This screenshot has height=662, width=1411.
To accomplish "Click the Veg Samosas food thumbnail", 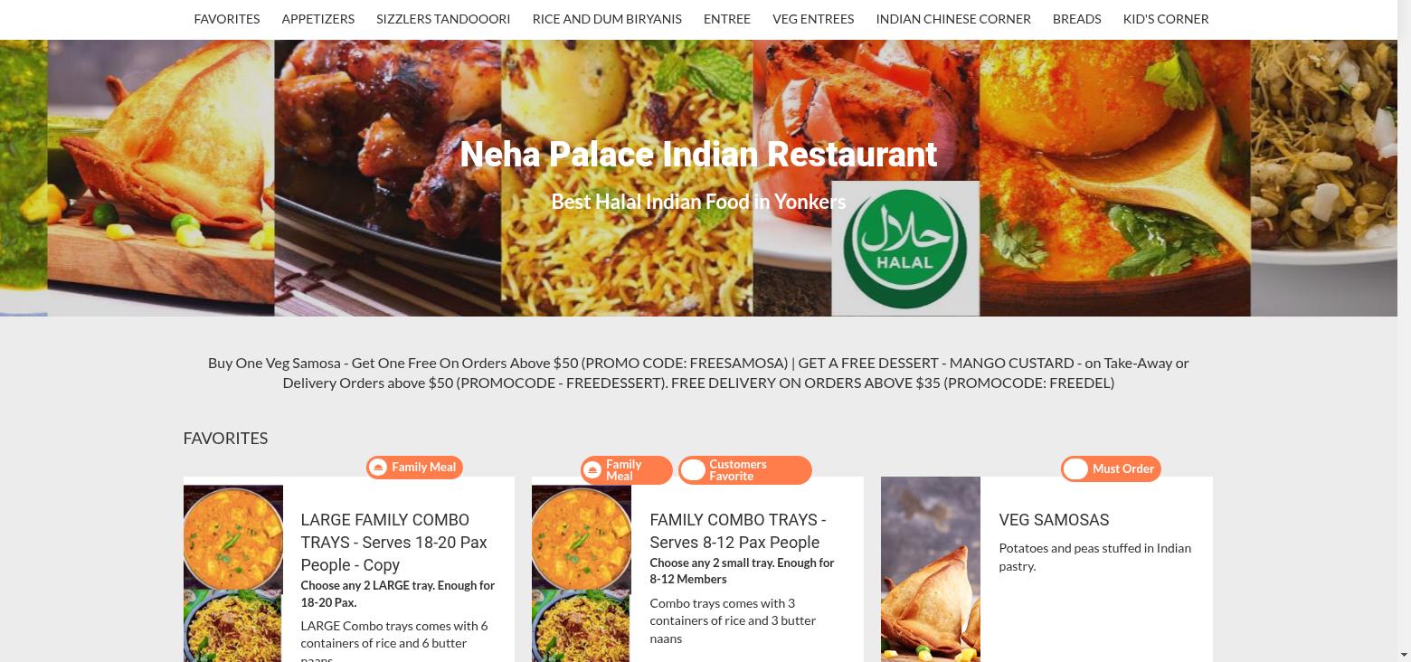I will point(931,569).
